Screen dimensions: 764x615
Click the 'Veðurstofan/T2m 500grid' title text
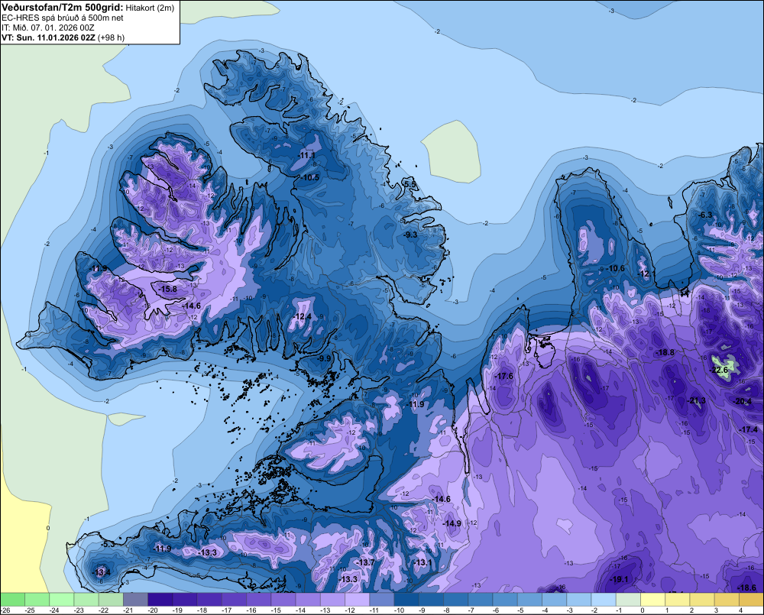pos(62,8)
